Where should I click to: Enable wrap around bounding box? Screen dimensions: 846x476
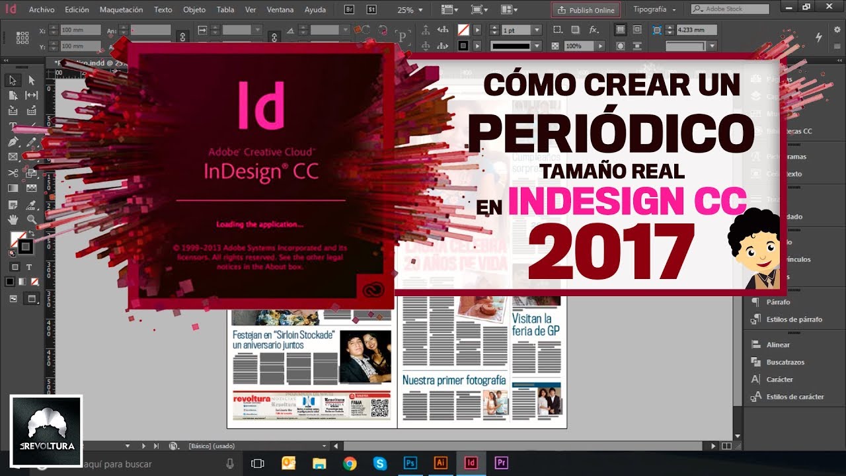pos(637,30)
